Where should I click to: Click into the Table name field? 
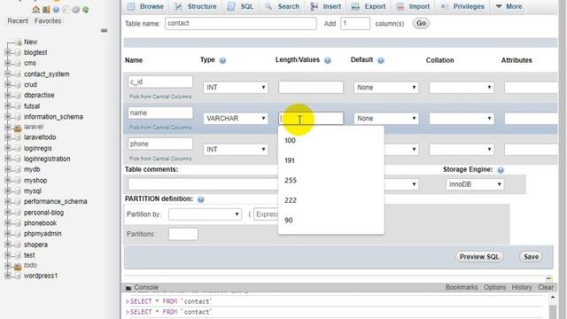(240, 24)
